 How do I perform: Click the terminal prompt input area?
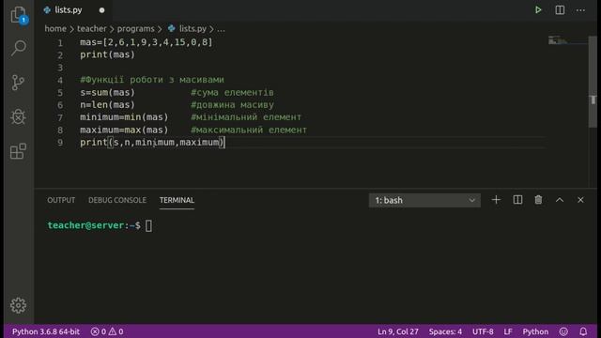pyautogui.click(x=148, y=225)
